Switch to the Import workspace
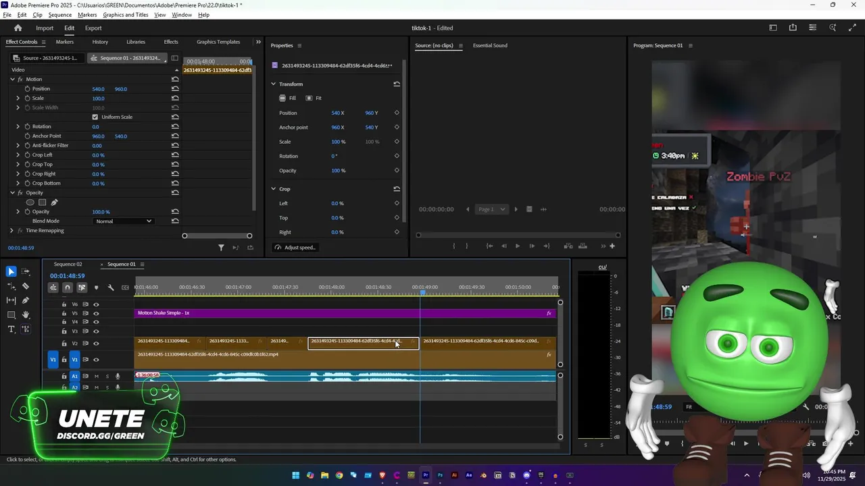 click(x=45, y=28)
